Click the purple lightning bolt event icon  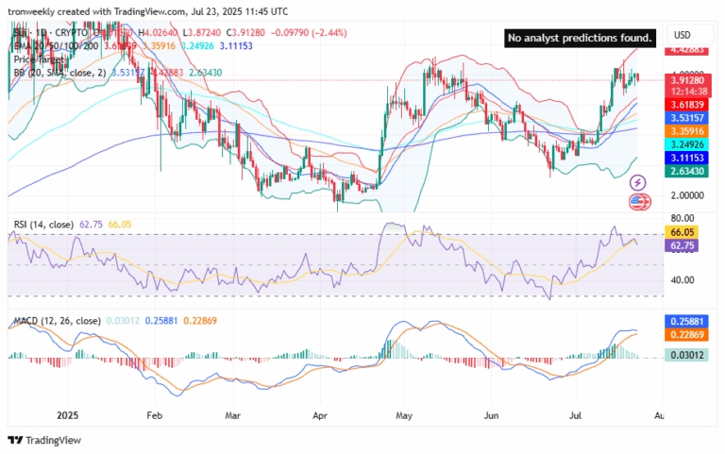pos(638,182)
